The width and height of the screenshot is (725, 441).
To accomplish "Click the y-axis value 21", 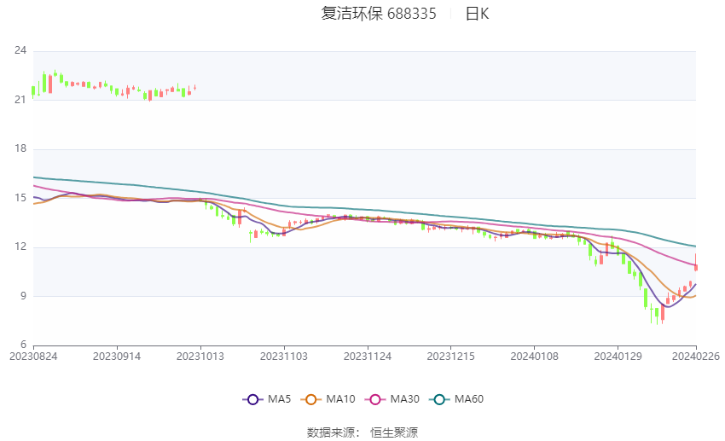I will 20,100.
